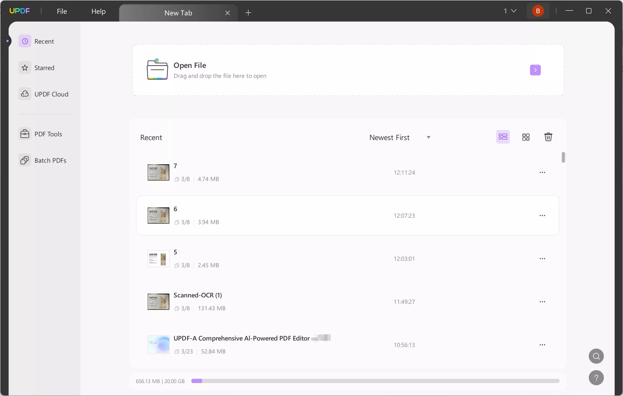623x396 pixels.
Task: Open File menu in menu bar
Action: pyautogui.click(x=62, y=11)
